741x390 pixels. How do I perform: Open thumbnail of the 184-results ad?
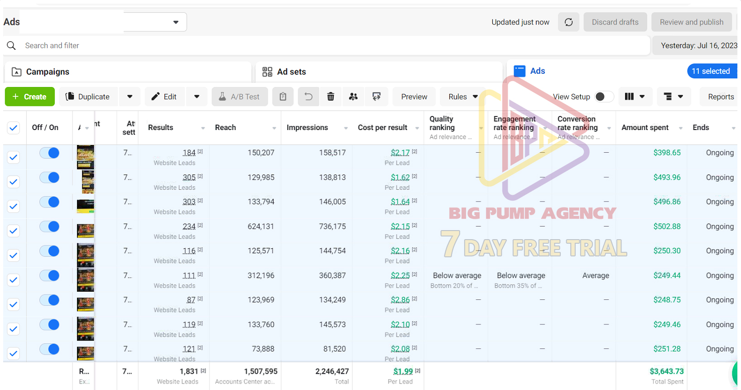click(x=86, y=157)
